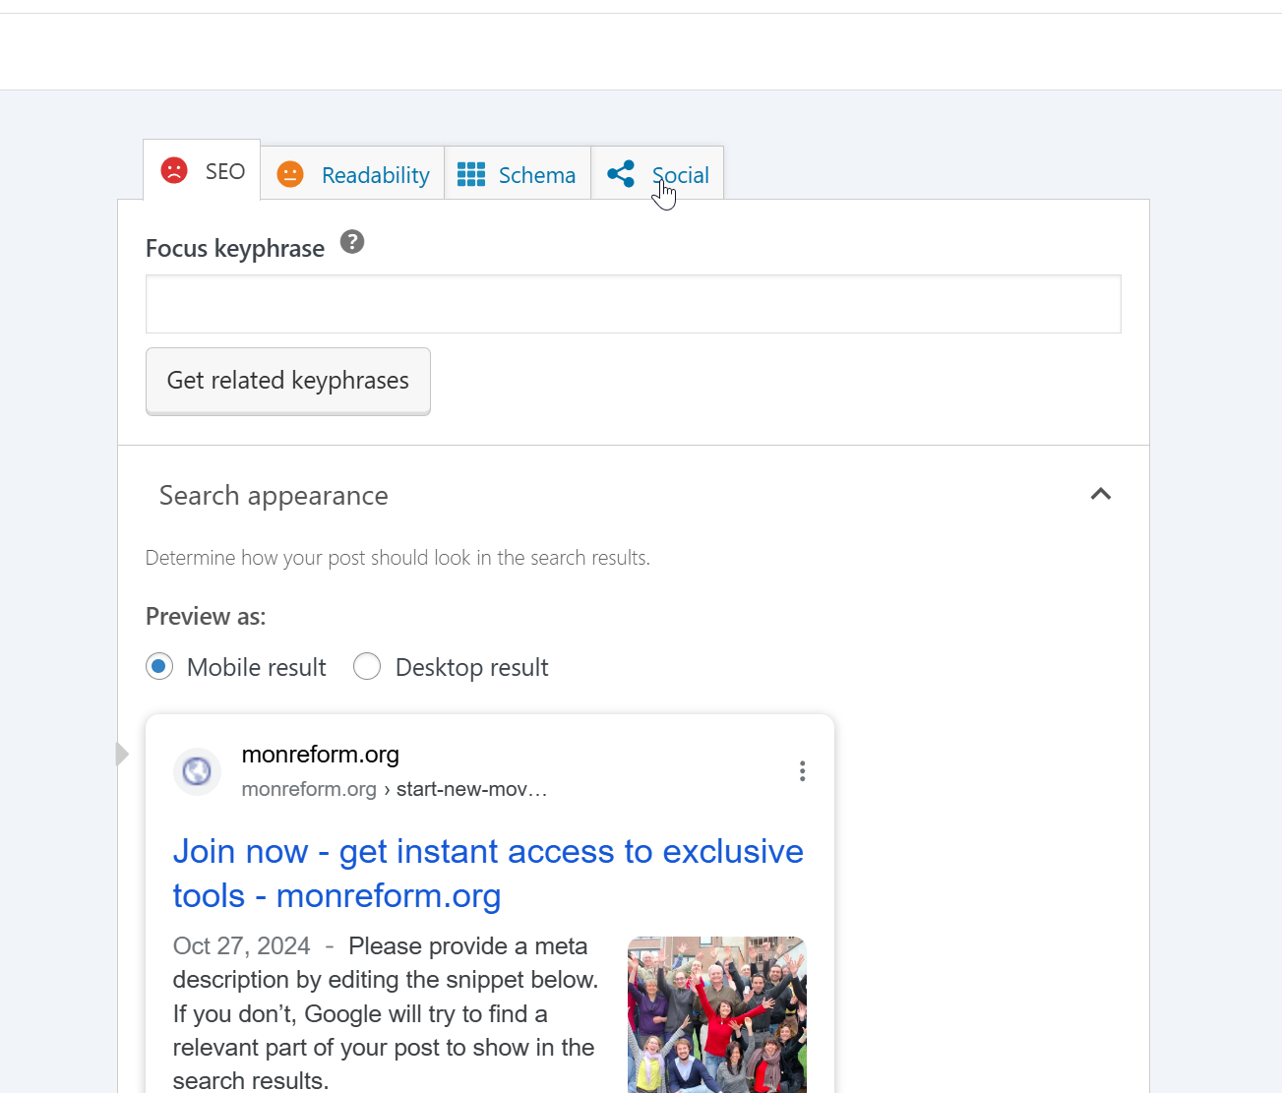Click the orange emoji icon beside Readability
Image resolution: width=1282 pixels, height=1093 pixels.
point(290,174)
